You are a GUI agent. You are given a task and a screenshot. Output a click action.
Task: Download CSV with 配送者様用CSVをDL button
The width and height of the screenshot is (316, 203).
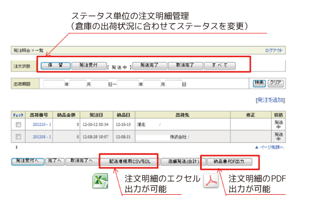tap(130, 162)
